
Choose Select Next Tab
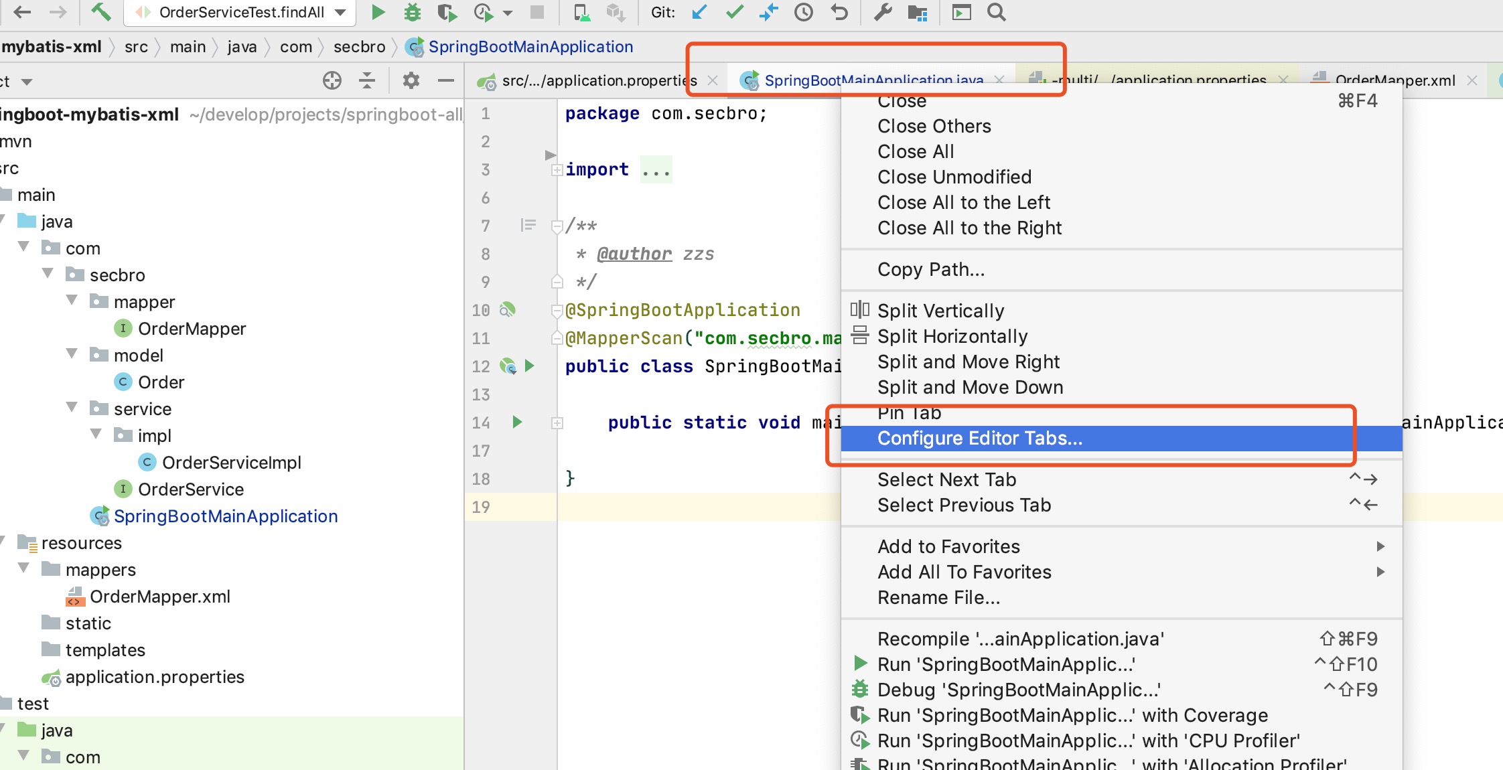tap(1121, 479)
